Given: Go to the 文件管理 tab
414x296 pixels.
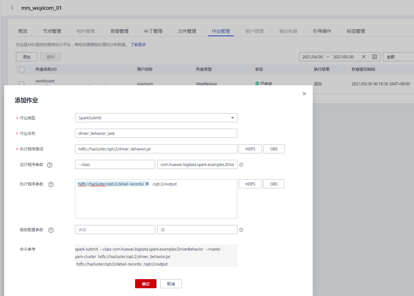Looking at the screenshot, I should 187,31.
